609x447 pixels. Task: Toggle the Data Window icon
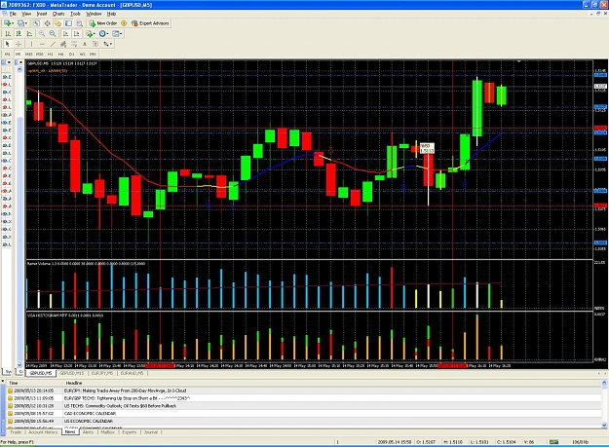(x=48, y=23)
